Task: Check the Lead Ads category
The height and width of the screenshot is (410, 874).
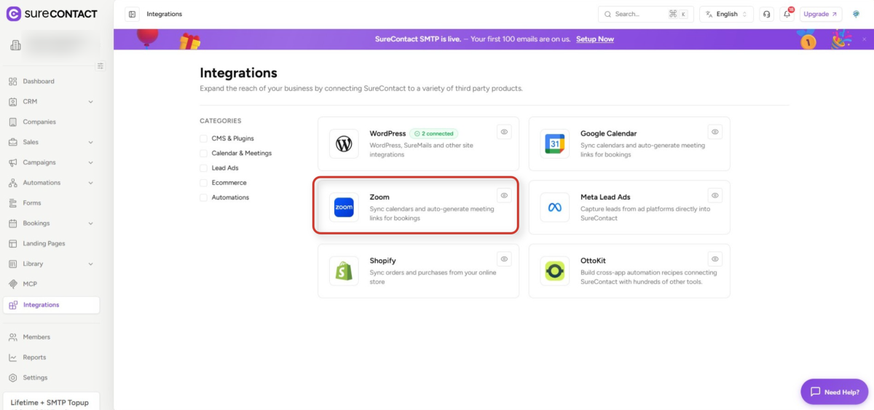Action: pyautogui.click(x=204, y=168)
